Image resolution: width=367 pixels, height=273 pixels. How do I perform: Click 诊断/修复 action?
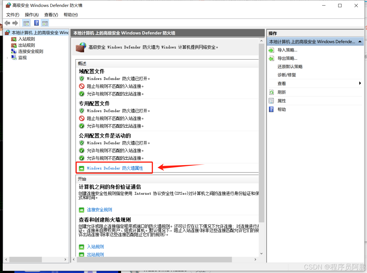pos(287,75)
